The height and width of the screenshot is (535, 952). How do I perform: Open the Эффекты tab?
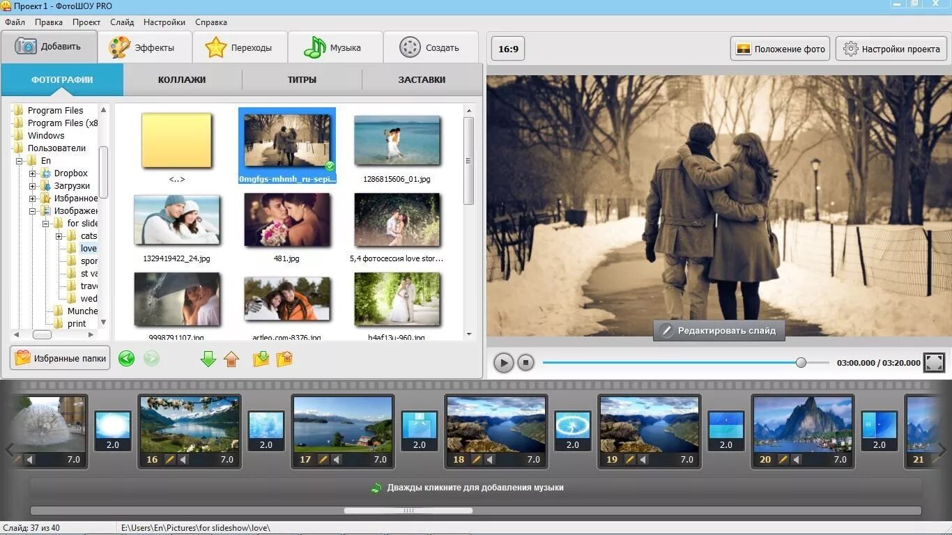(x=144, y=48)
